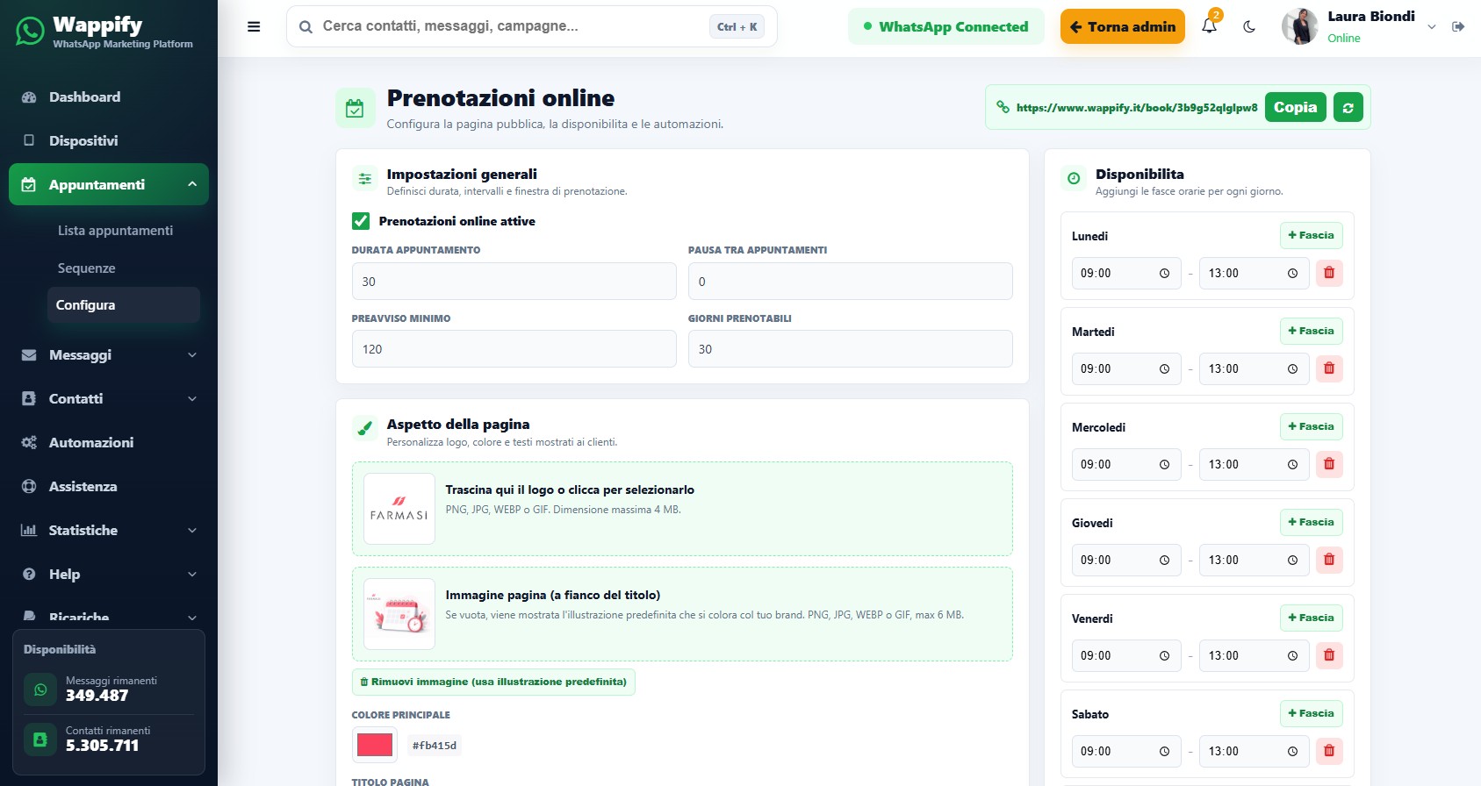Select Configura submenu item
This screenshot has width=1481, height=786.
coord(123,305)
